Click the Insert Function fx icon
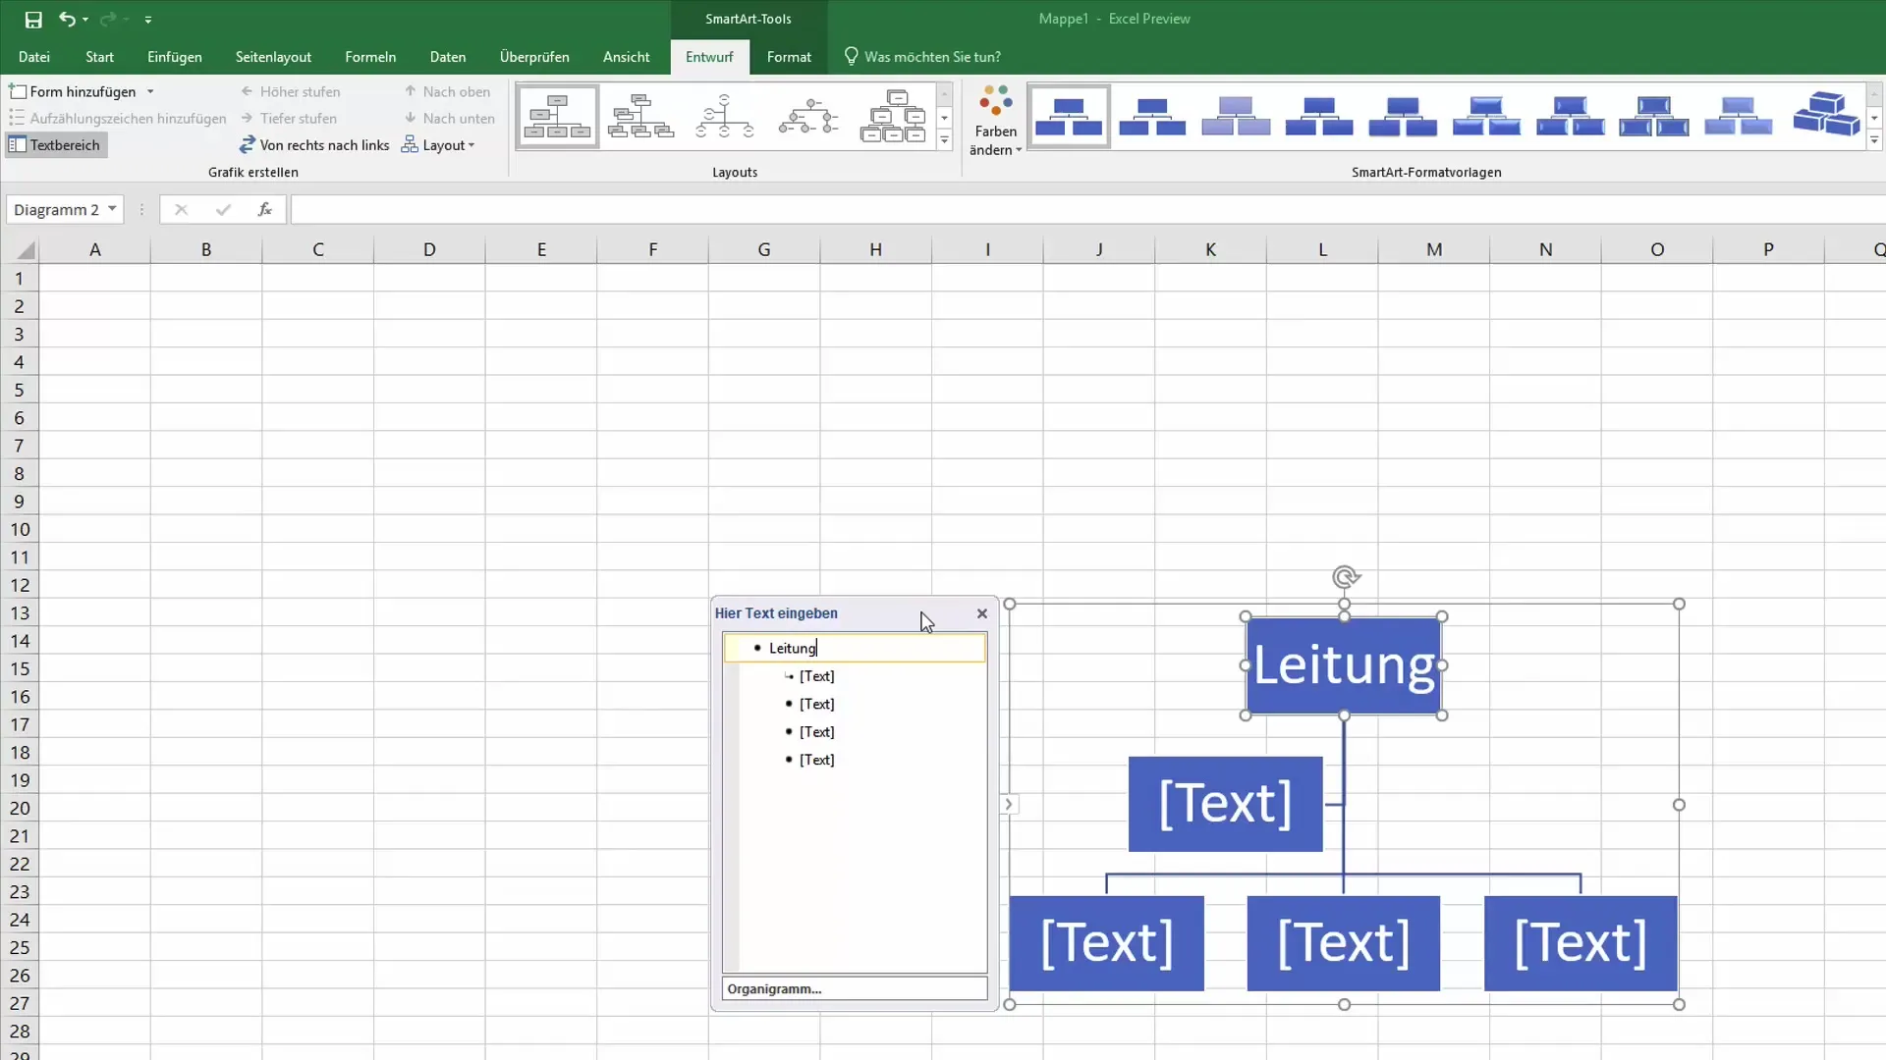Image resolution: width=1886 pixels, height=1060 pixels. pos(264,209)
